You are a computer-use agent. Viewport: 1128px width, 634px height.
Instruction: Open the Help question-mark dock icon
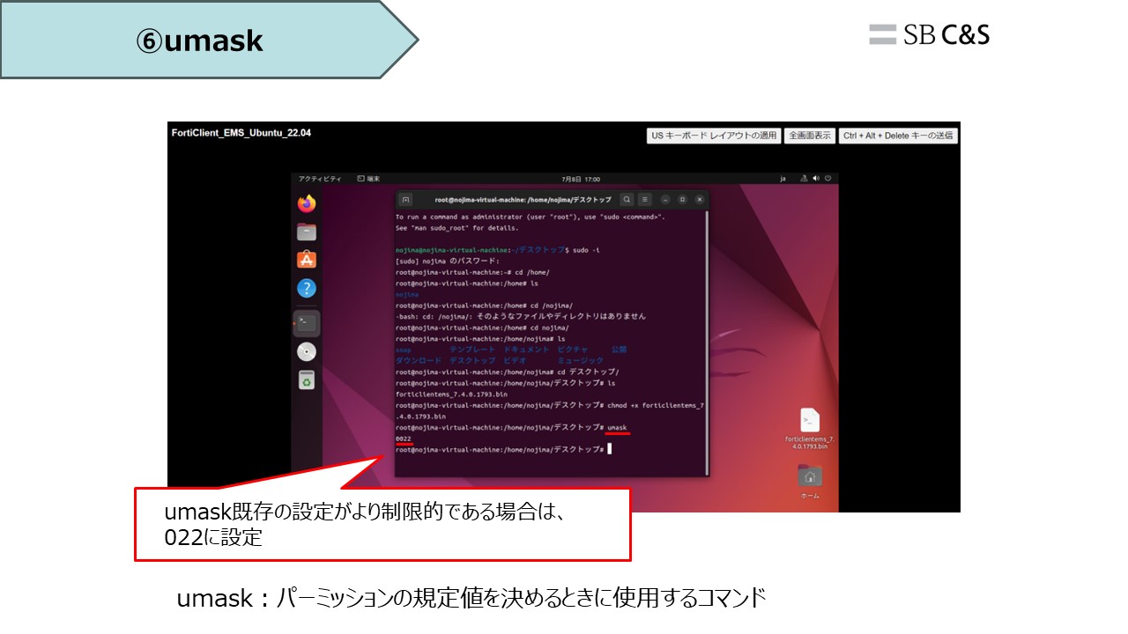(306, 288)
